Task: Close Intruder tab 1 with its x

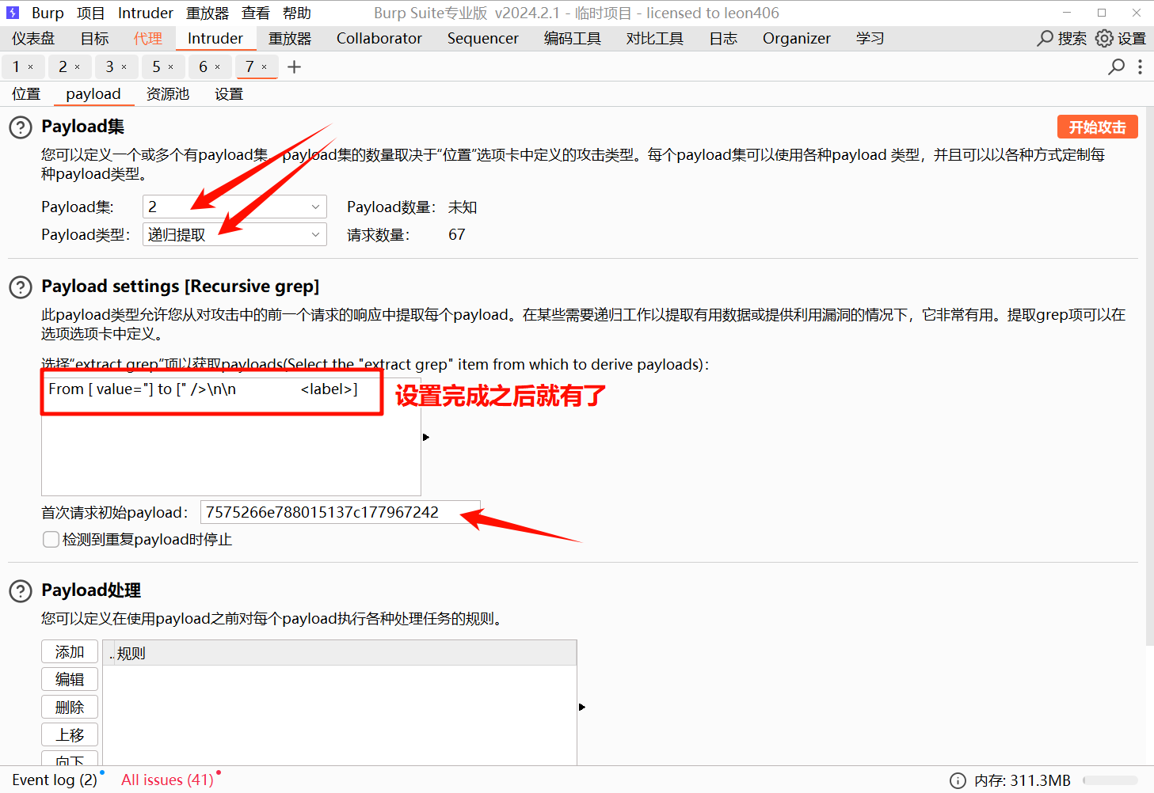Action: [31, 67]
